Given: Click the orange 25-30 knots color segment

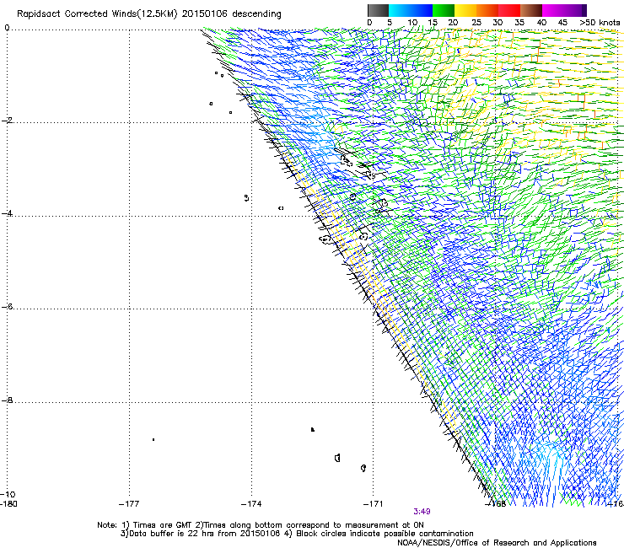Looking at the screenshot, I should click(x=487, y=10).
